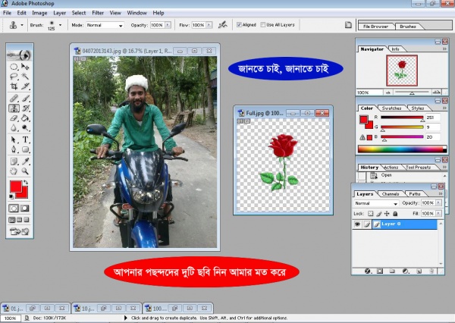This screenshot has width=455, height=323.
Task: Select the Path Selection arrow tool
Action: click(x=14, y=140)
